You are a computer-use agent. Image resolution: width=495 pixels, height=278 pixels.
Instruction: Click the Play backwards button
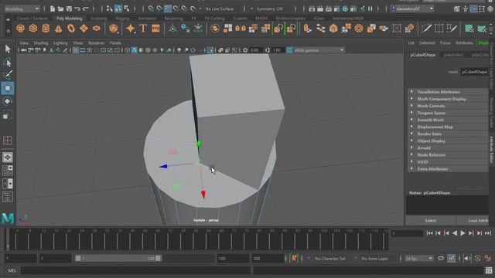[455, 233]
